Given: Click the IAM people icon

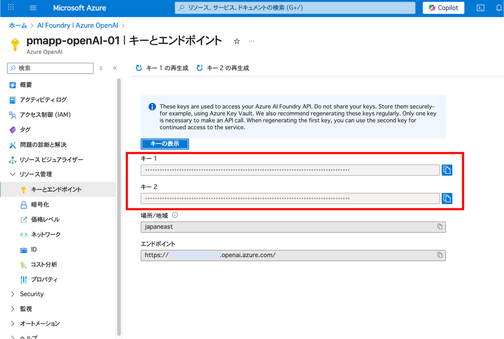Looking at the screenshot, I should click(x=12, y=115).
